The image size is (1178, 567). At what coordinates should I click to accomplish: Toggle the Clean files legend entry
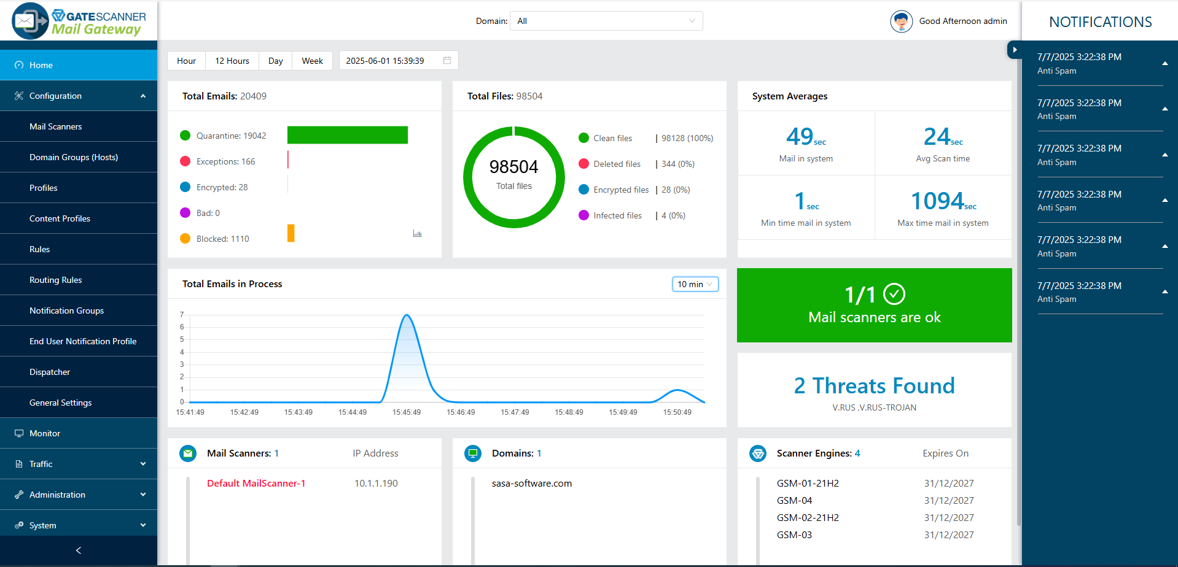pos(606,138)
